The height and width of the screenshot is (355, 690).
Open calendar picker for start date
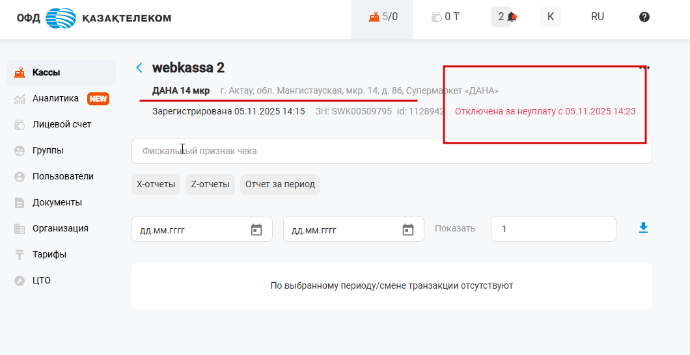click(256, 230)
